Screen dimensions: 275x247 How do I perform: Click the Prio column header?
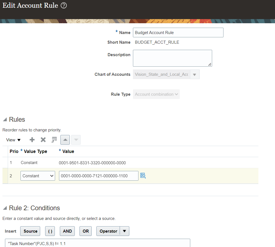pyautogui.click(x=14, y=151)
